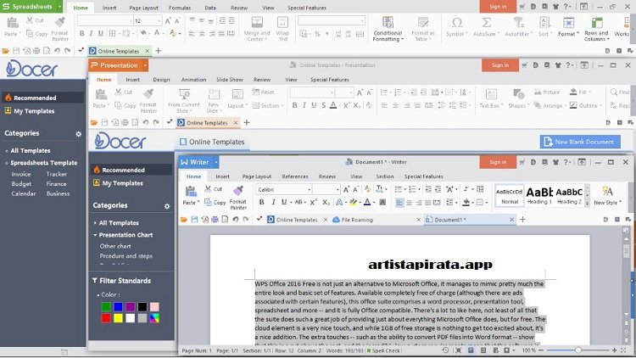
Task: Click Shapes in Presentation ribbon
Action: click(518, 98)
